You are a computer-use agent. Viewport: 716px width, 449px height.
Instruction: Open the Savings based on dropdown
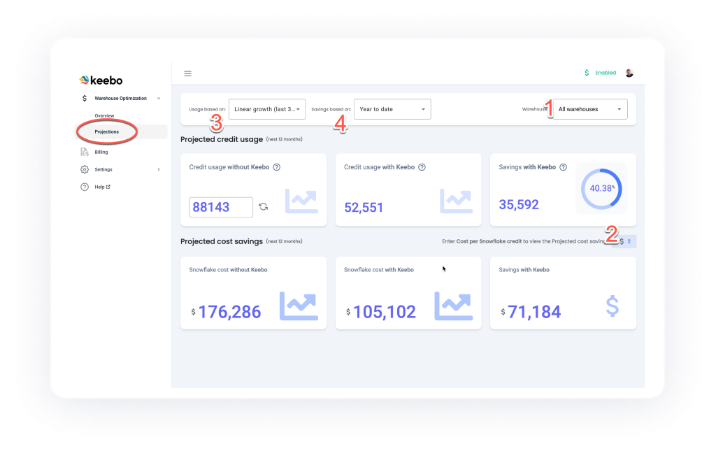(392, 109)
